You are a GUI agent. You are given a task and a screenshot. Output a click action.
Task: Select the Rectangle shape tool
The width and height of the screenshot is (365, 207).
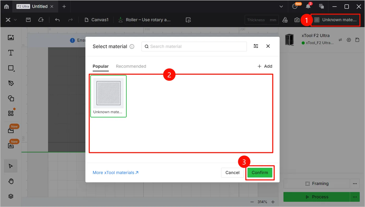click(x=11, y=68)
